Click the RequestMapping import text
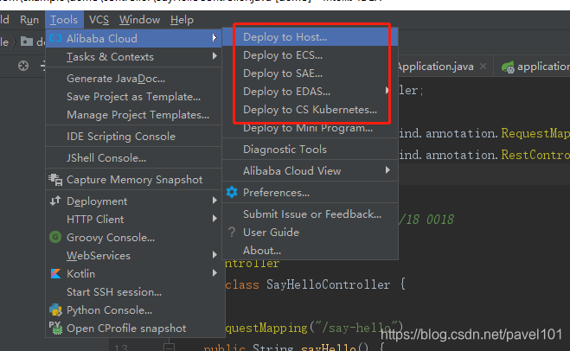Image resolution: width=570 pixels, height=351 pixels. tap(535, 133)
